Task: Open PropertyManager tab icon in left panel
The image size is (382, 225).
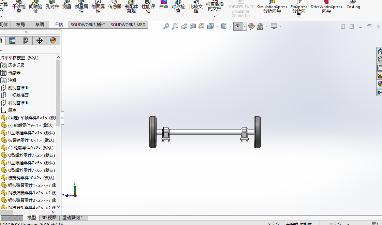Action: pos(12,41)
